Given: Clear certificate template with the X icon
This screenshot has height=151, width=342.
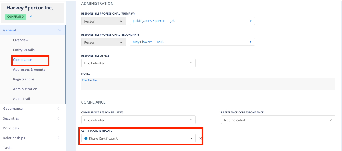Looking at the screenshot, I should point(201,139).
